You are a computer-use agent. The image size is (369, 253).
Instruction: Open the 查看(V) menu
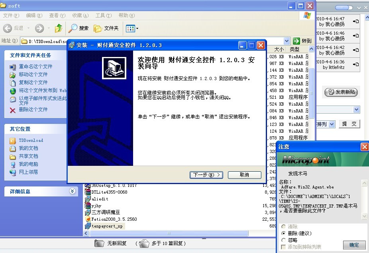(x=57, y=16)
